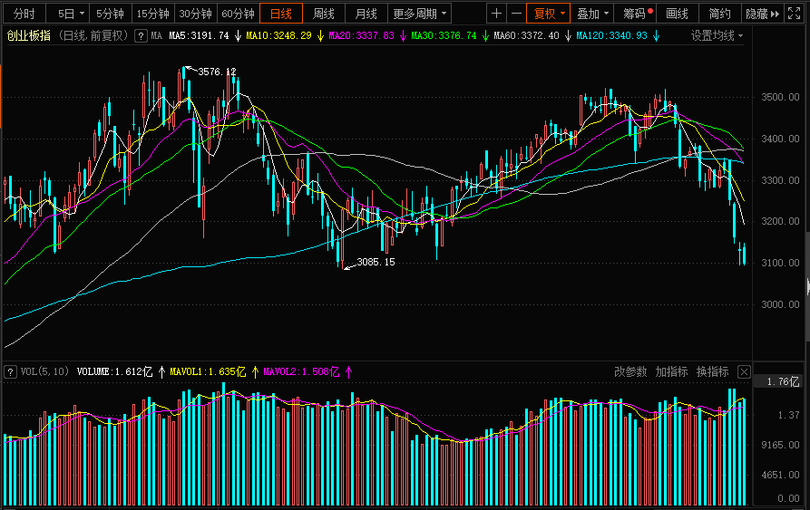Select the 分时 intraday tab

(24, 14)
